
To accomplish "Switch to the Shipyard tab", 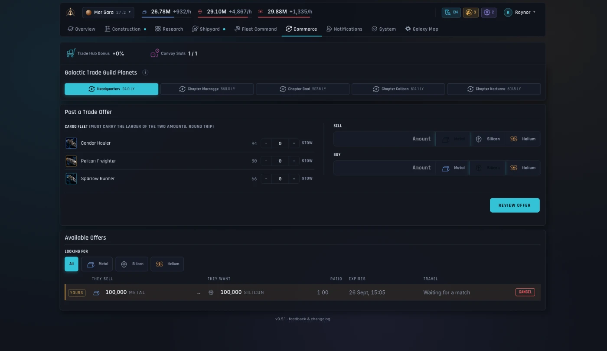I will pyautogui.click(x=209, y=29).
